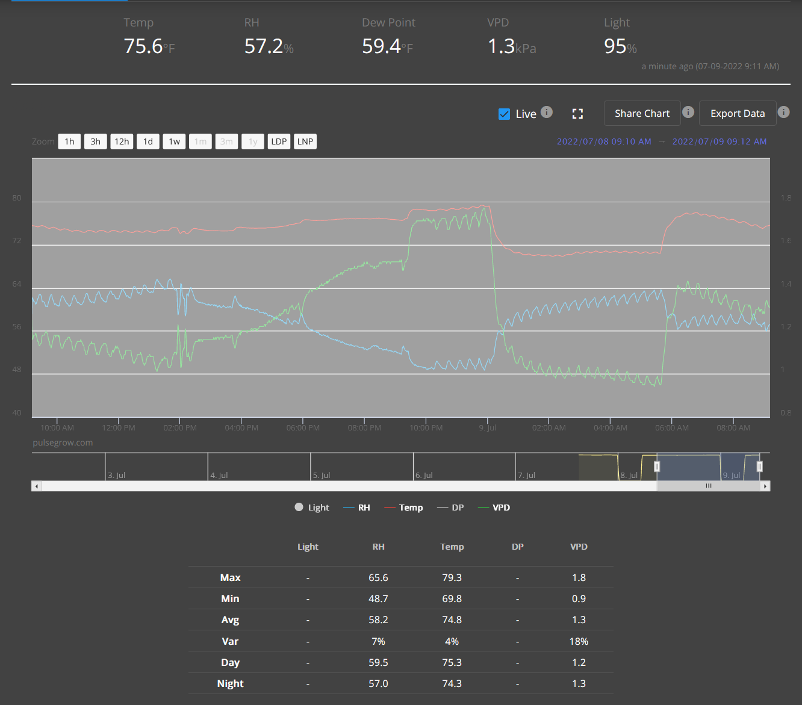
Task: Click navigator scrollbar right arrow
Action: (765, 486)
